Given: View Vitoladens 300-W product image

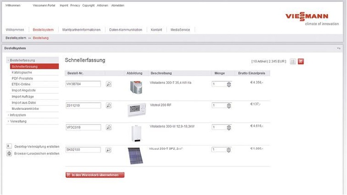Looking at the screenshot, I should (x=136, y=133).
